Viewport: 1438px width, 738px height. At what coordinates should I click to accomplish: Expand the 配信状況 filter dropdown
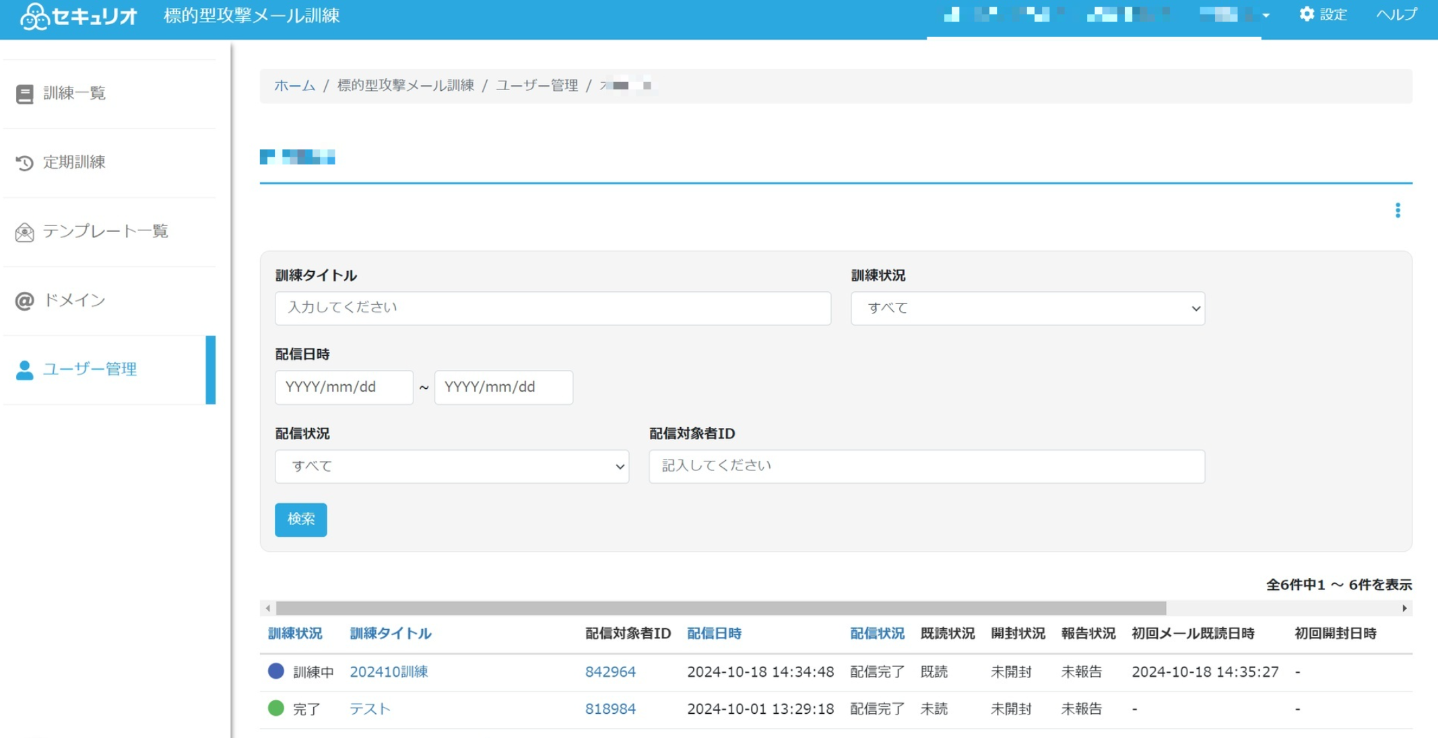451,466
